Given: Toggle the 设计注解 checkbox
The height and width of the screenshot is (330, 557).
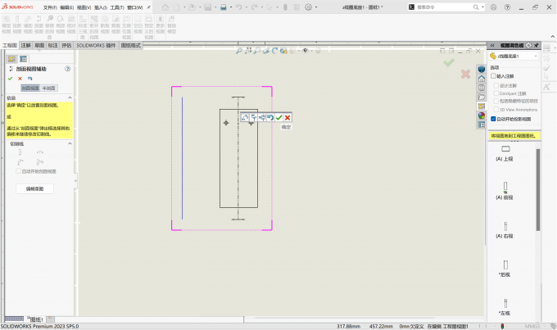Looking at the screenshot, I should tap(496, 86).
